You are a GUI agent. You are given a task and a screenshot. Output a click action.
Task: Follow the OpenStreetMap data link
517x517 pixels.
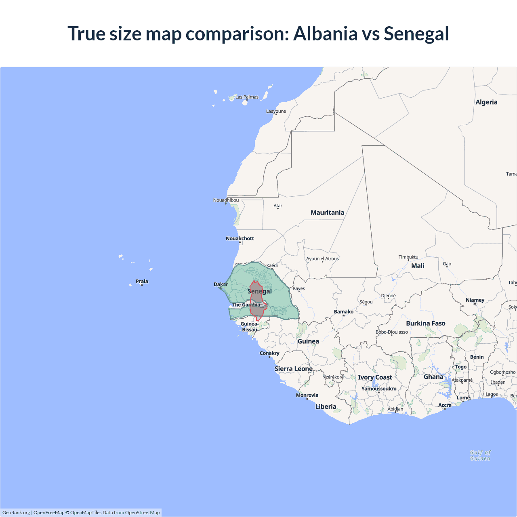(142, 513)
